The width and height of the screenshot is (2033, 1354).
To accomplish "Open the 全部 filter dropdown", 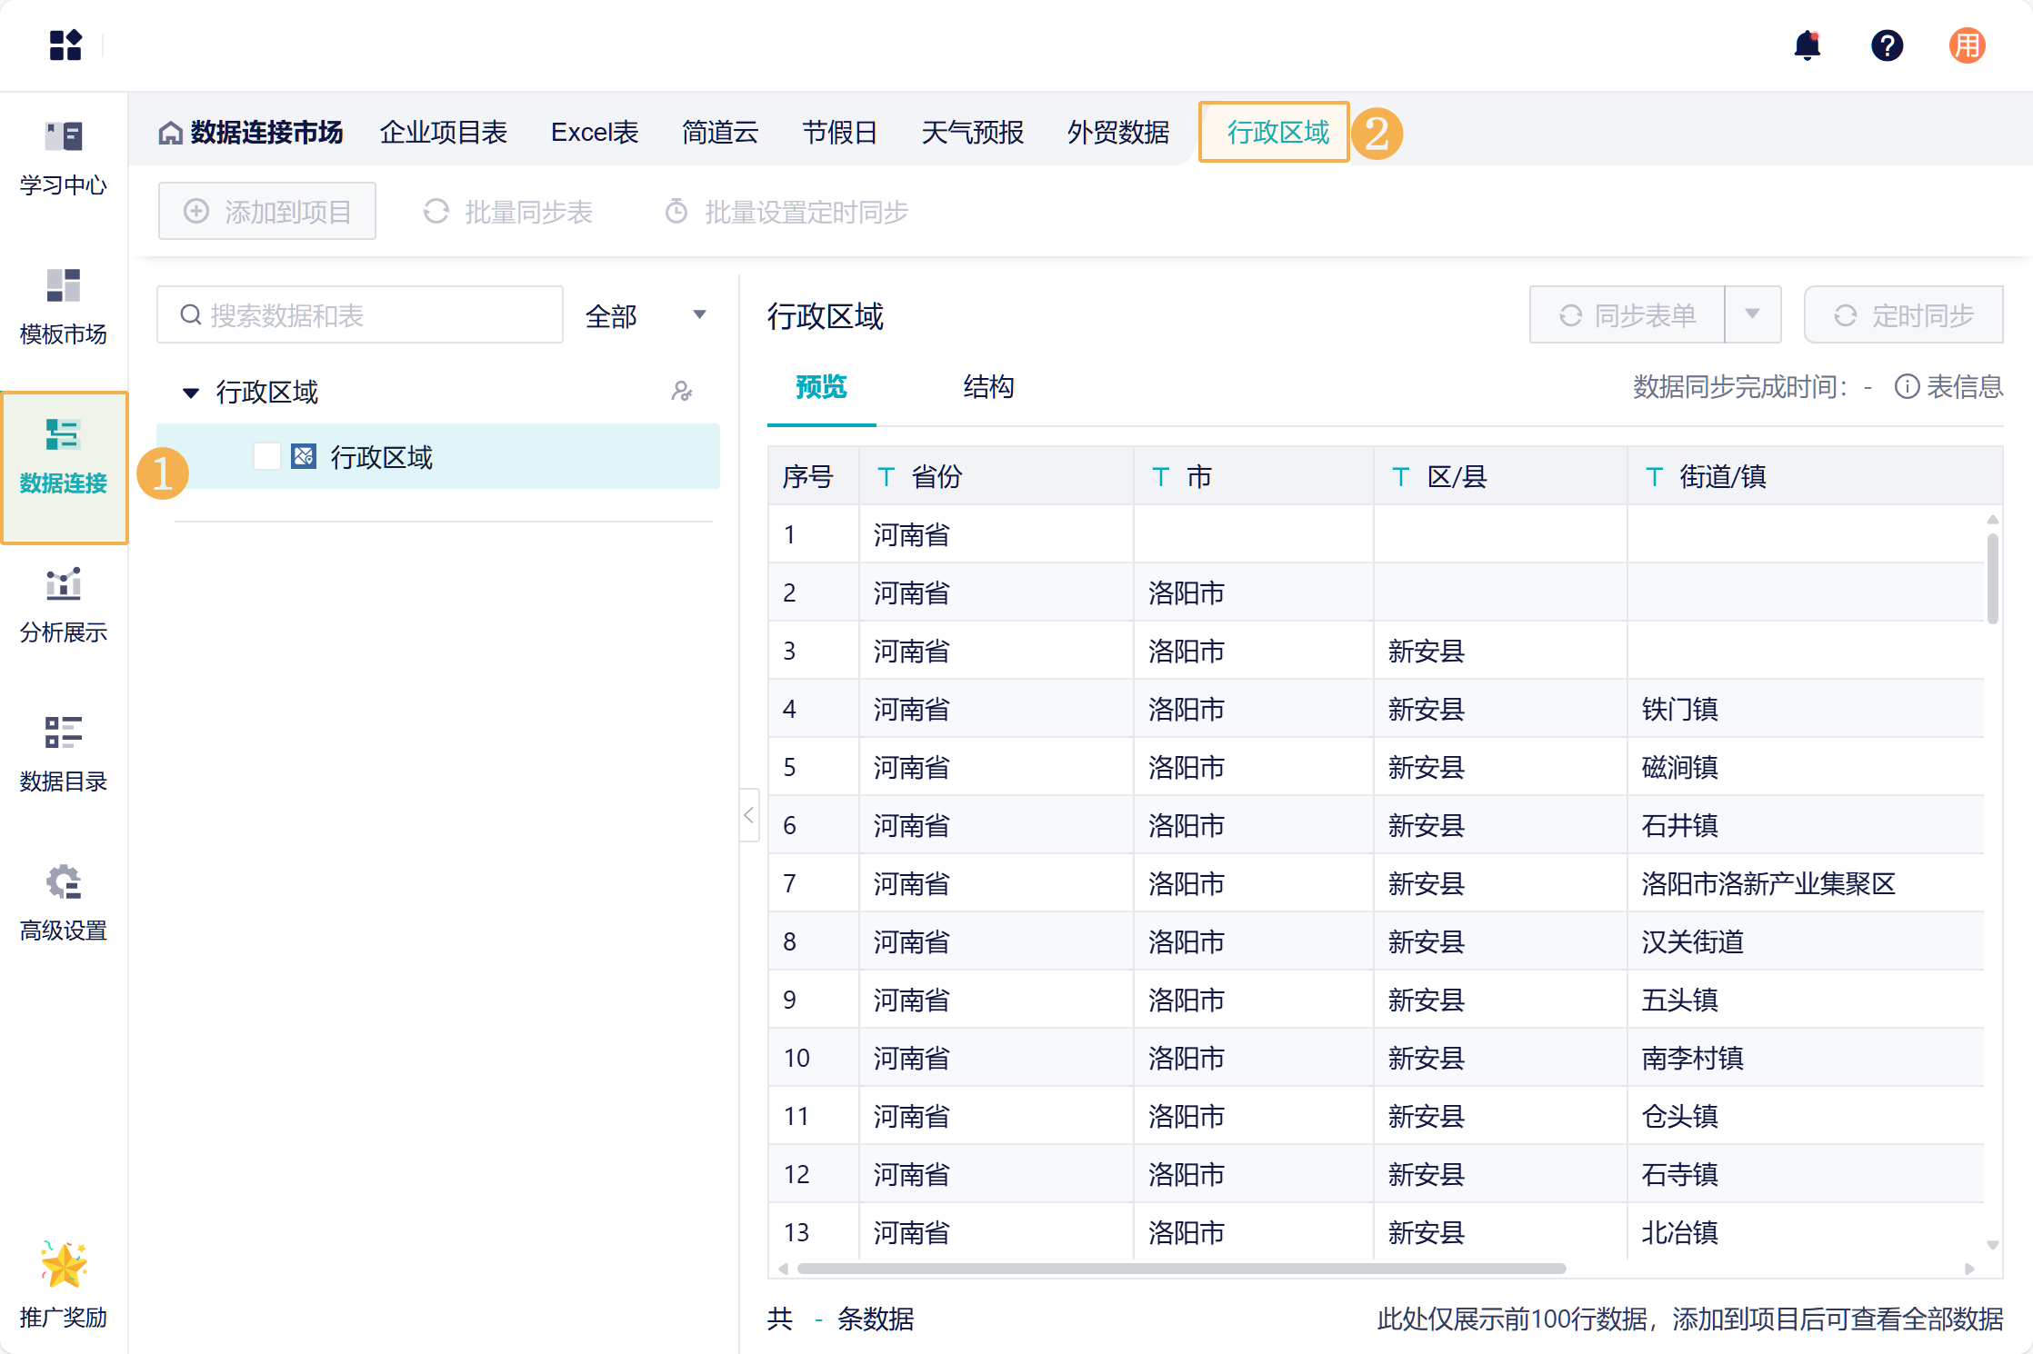I will click(x=646, y=315).
